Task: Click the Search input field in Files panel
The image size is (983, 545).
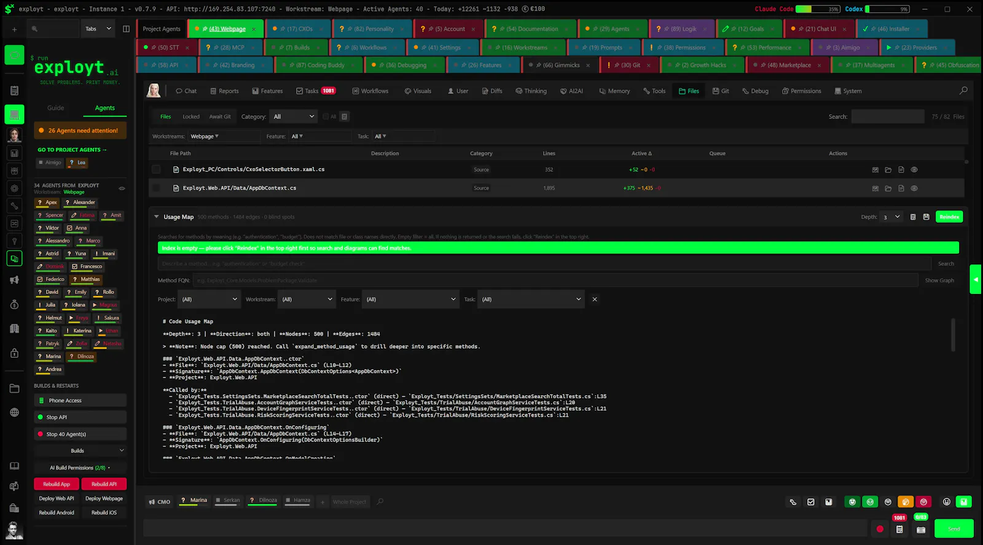Action: click(888, 117)
